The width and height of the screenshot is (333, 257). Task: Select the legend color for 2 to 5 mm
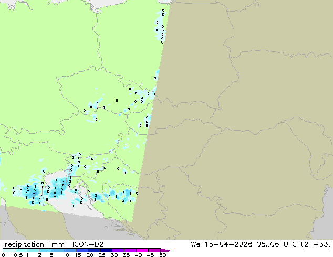click(45, 250)
